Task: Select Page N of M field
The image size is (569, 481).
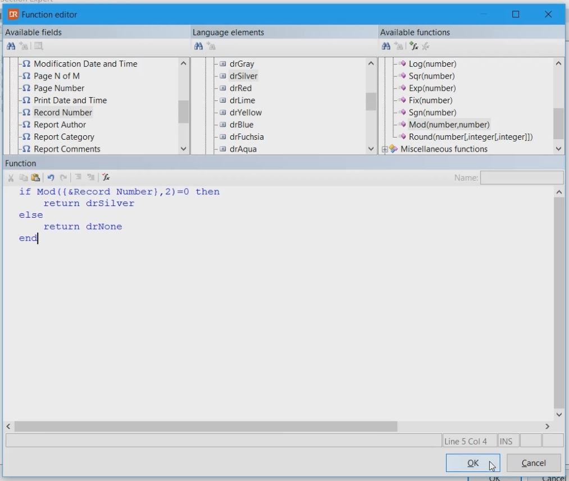Action: [x=56, y=76]
